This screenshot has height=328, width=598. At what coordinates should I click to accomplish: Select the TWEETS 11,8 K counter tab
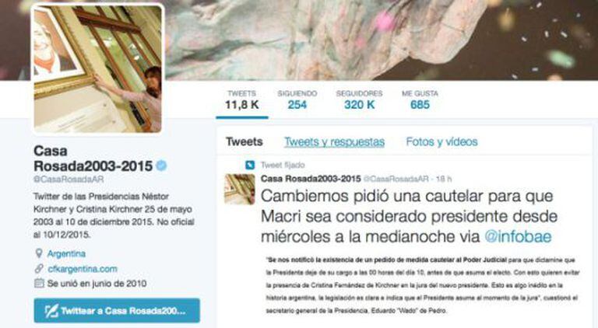coord(242,100)
